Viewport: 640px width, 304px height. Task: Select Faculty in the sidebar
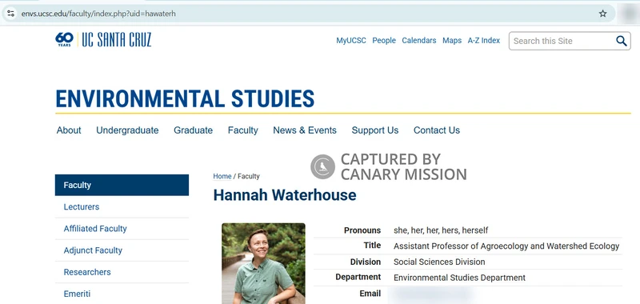pos(122,186)
